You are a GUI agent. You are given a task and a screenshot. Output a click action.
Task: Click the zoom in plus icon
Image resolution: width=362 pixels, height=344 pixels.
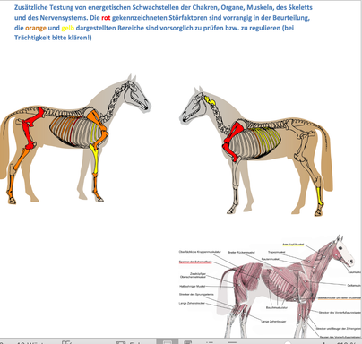point(324,343)
